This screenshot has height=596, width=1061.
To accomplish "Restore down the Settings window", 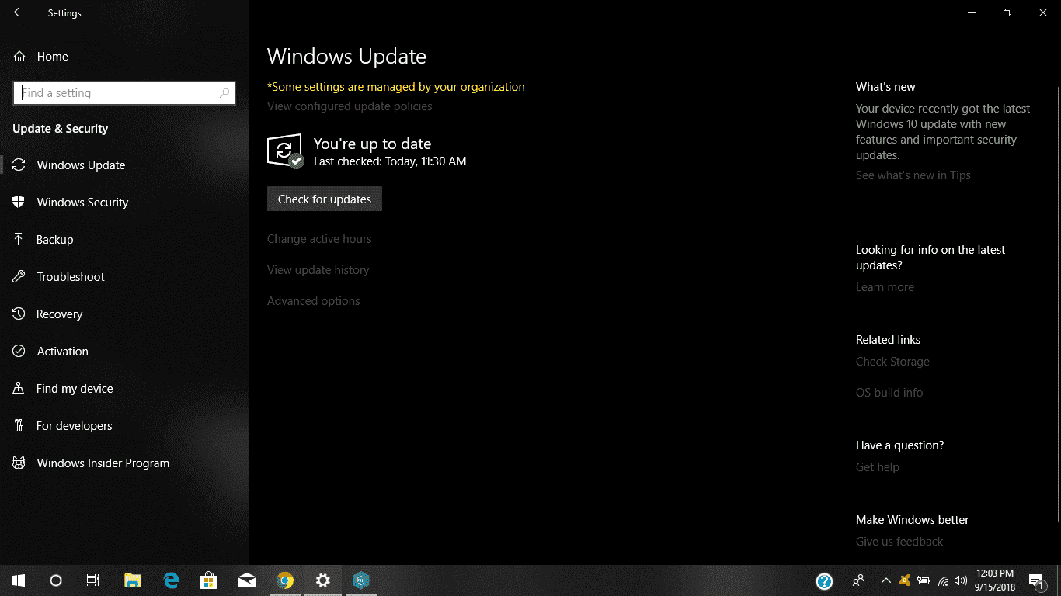I will coord(1007,12).
